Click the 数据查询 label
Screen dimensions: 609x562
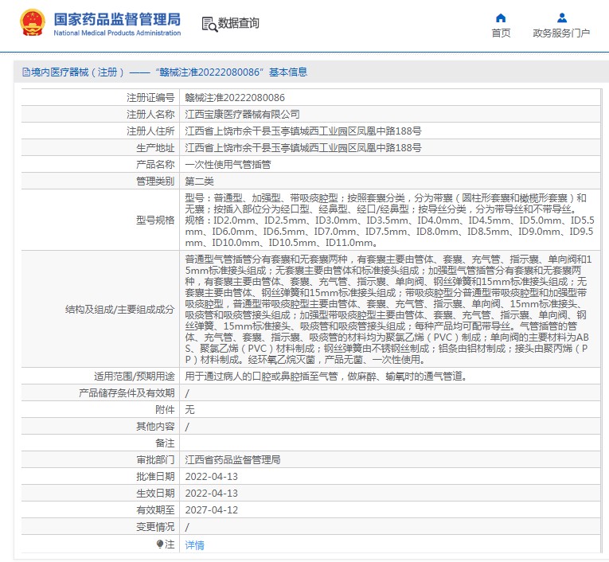click(238, 23)
